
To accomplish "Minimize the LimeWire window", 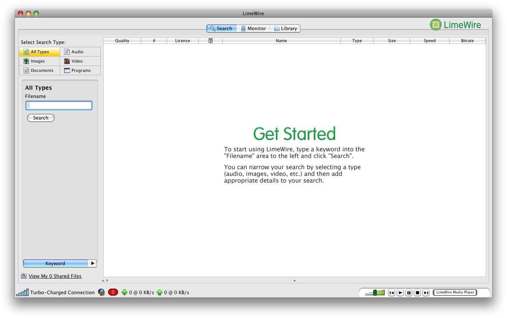I will tap(28, 13).
